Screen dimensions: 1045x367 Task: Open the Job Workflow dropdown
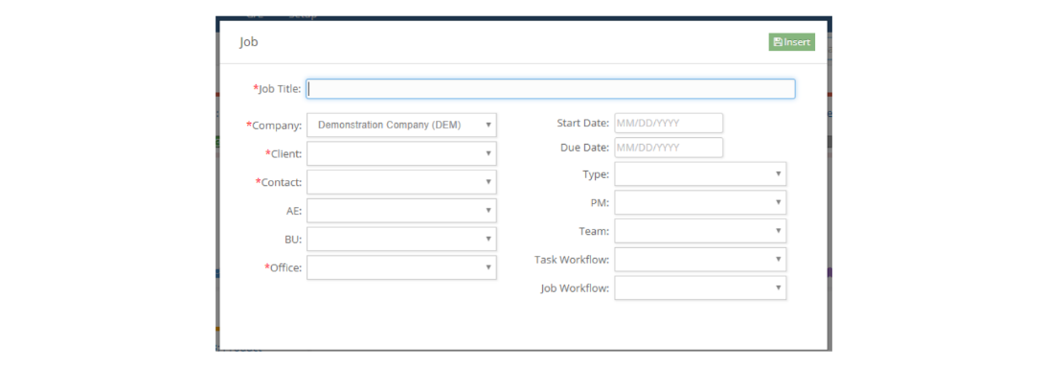(700, 288)
